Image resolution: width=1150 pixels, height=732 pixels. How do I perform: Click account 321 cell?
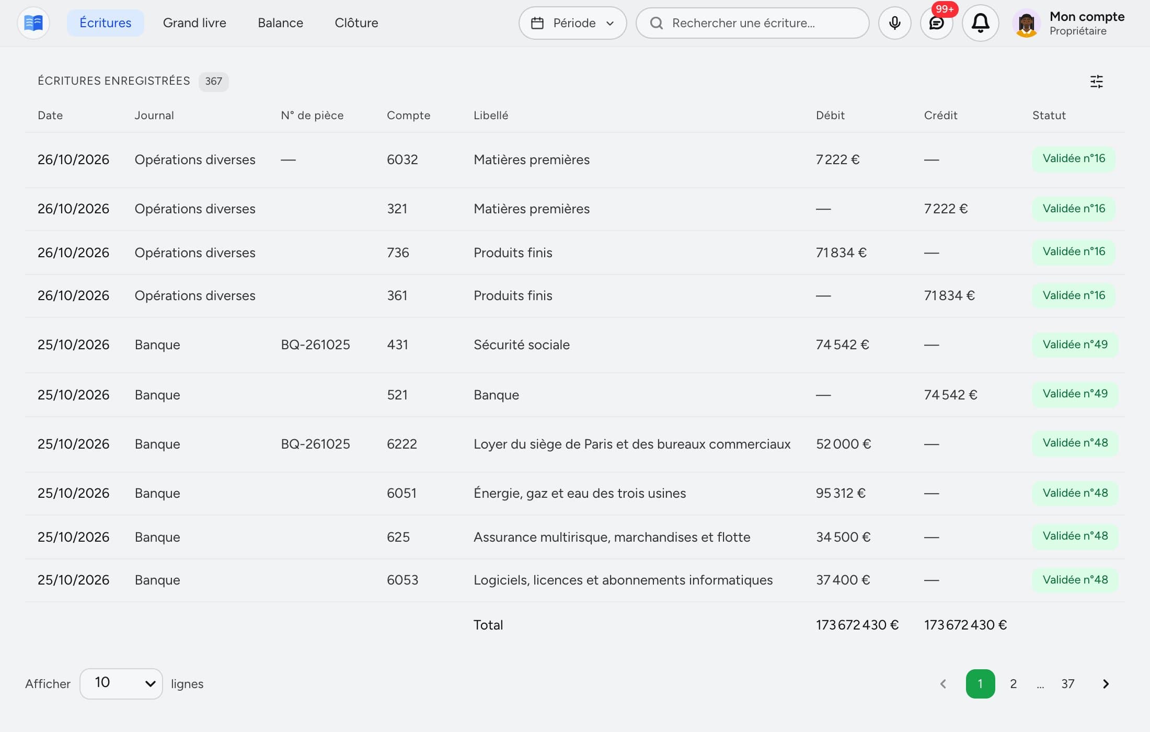(397, 209)
